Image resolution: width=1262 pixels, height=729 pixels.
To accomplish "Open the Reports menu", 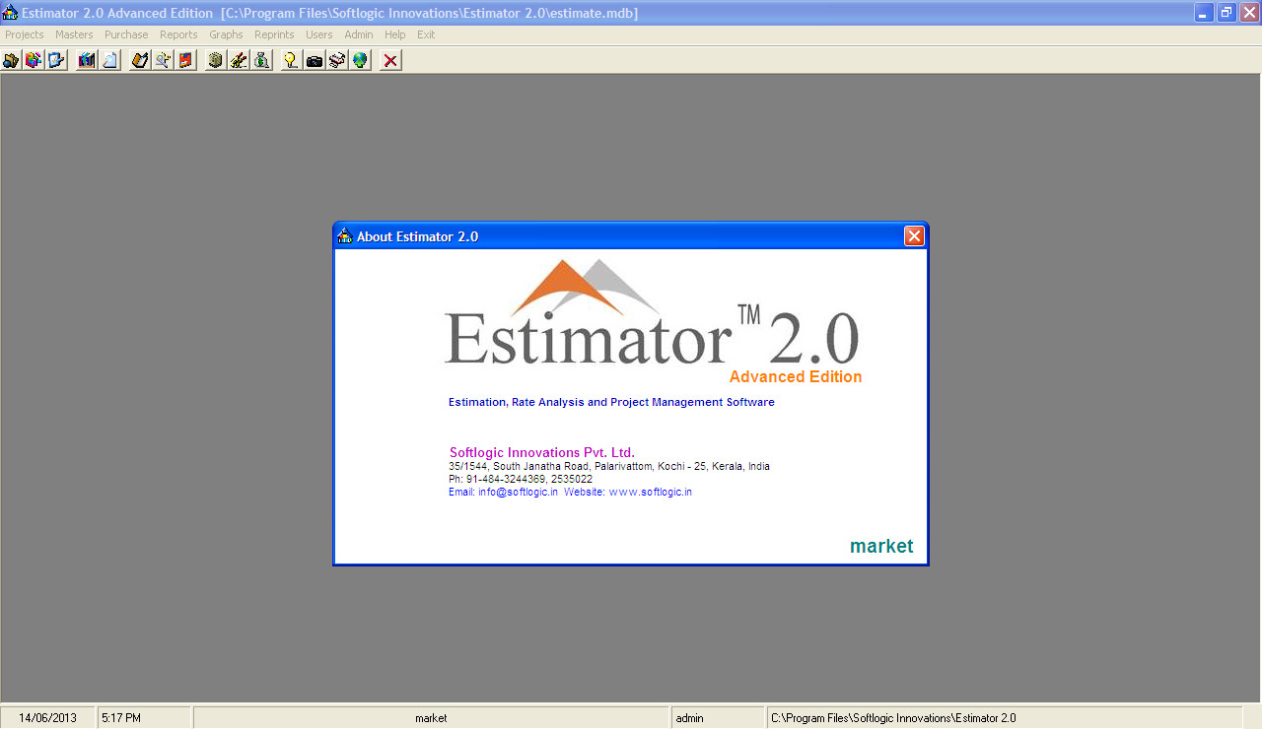I will point(178,34).
